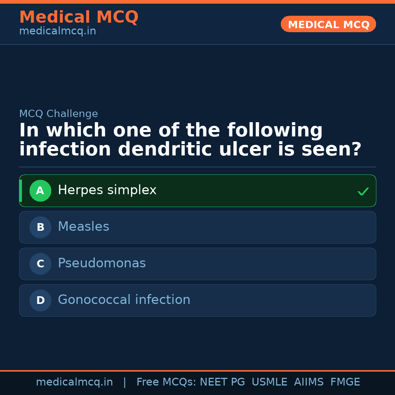Click the green checkmark icon
Image resolution: width=395 pixels, height=395 pixels.
click(363, 191)
